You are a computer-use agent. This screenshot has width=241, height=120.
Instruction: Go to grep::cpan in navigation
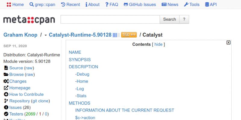(x=42, y=4)
